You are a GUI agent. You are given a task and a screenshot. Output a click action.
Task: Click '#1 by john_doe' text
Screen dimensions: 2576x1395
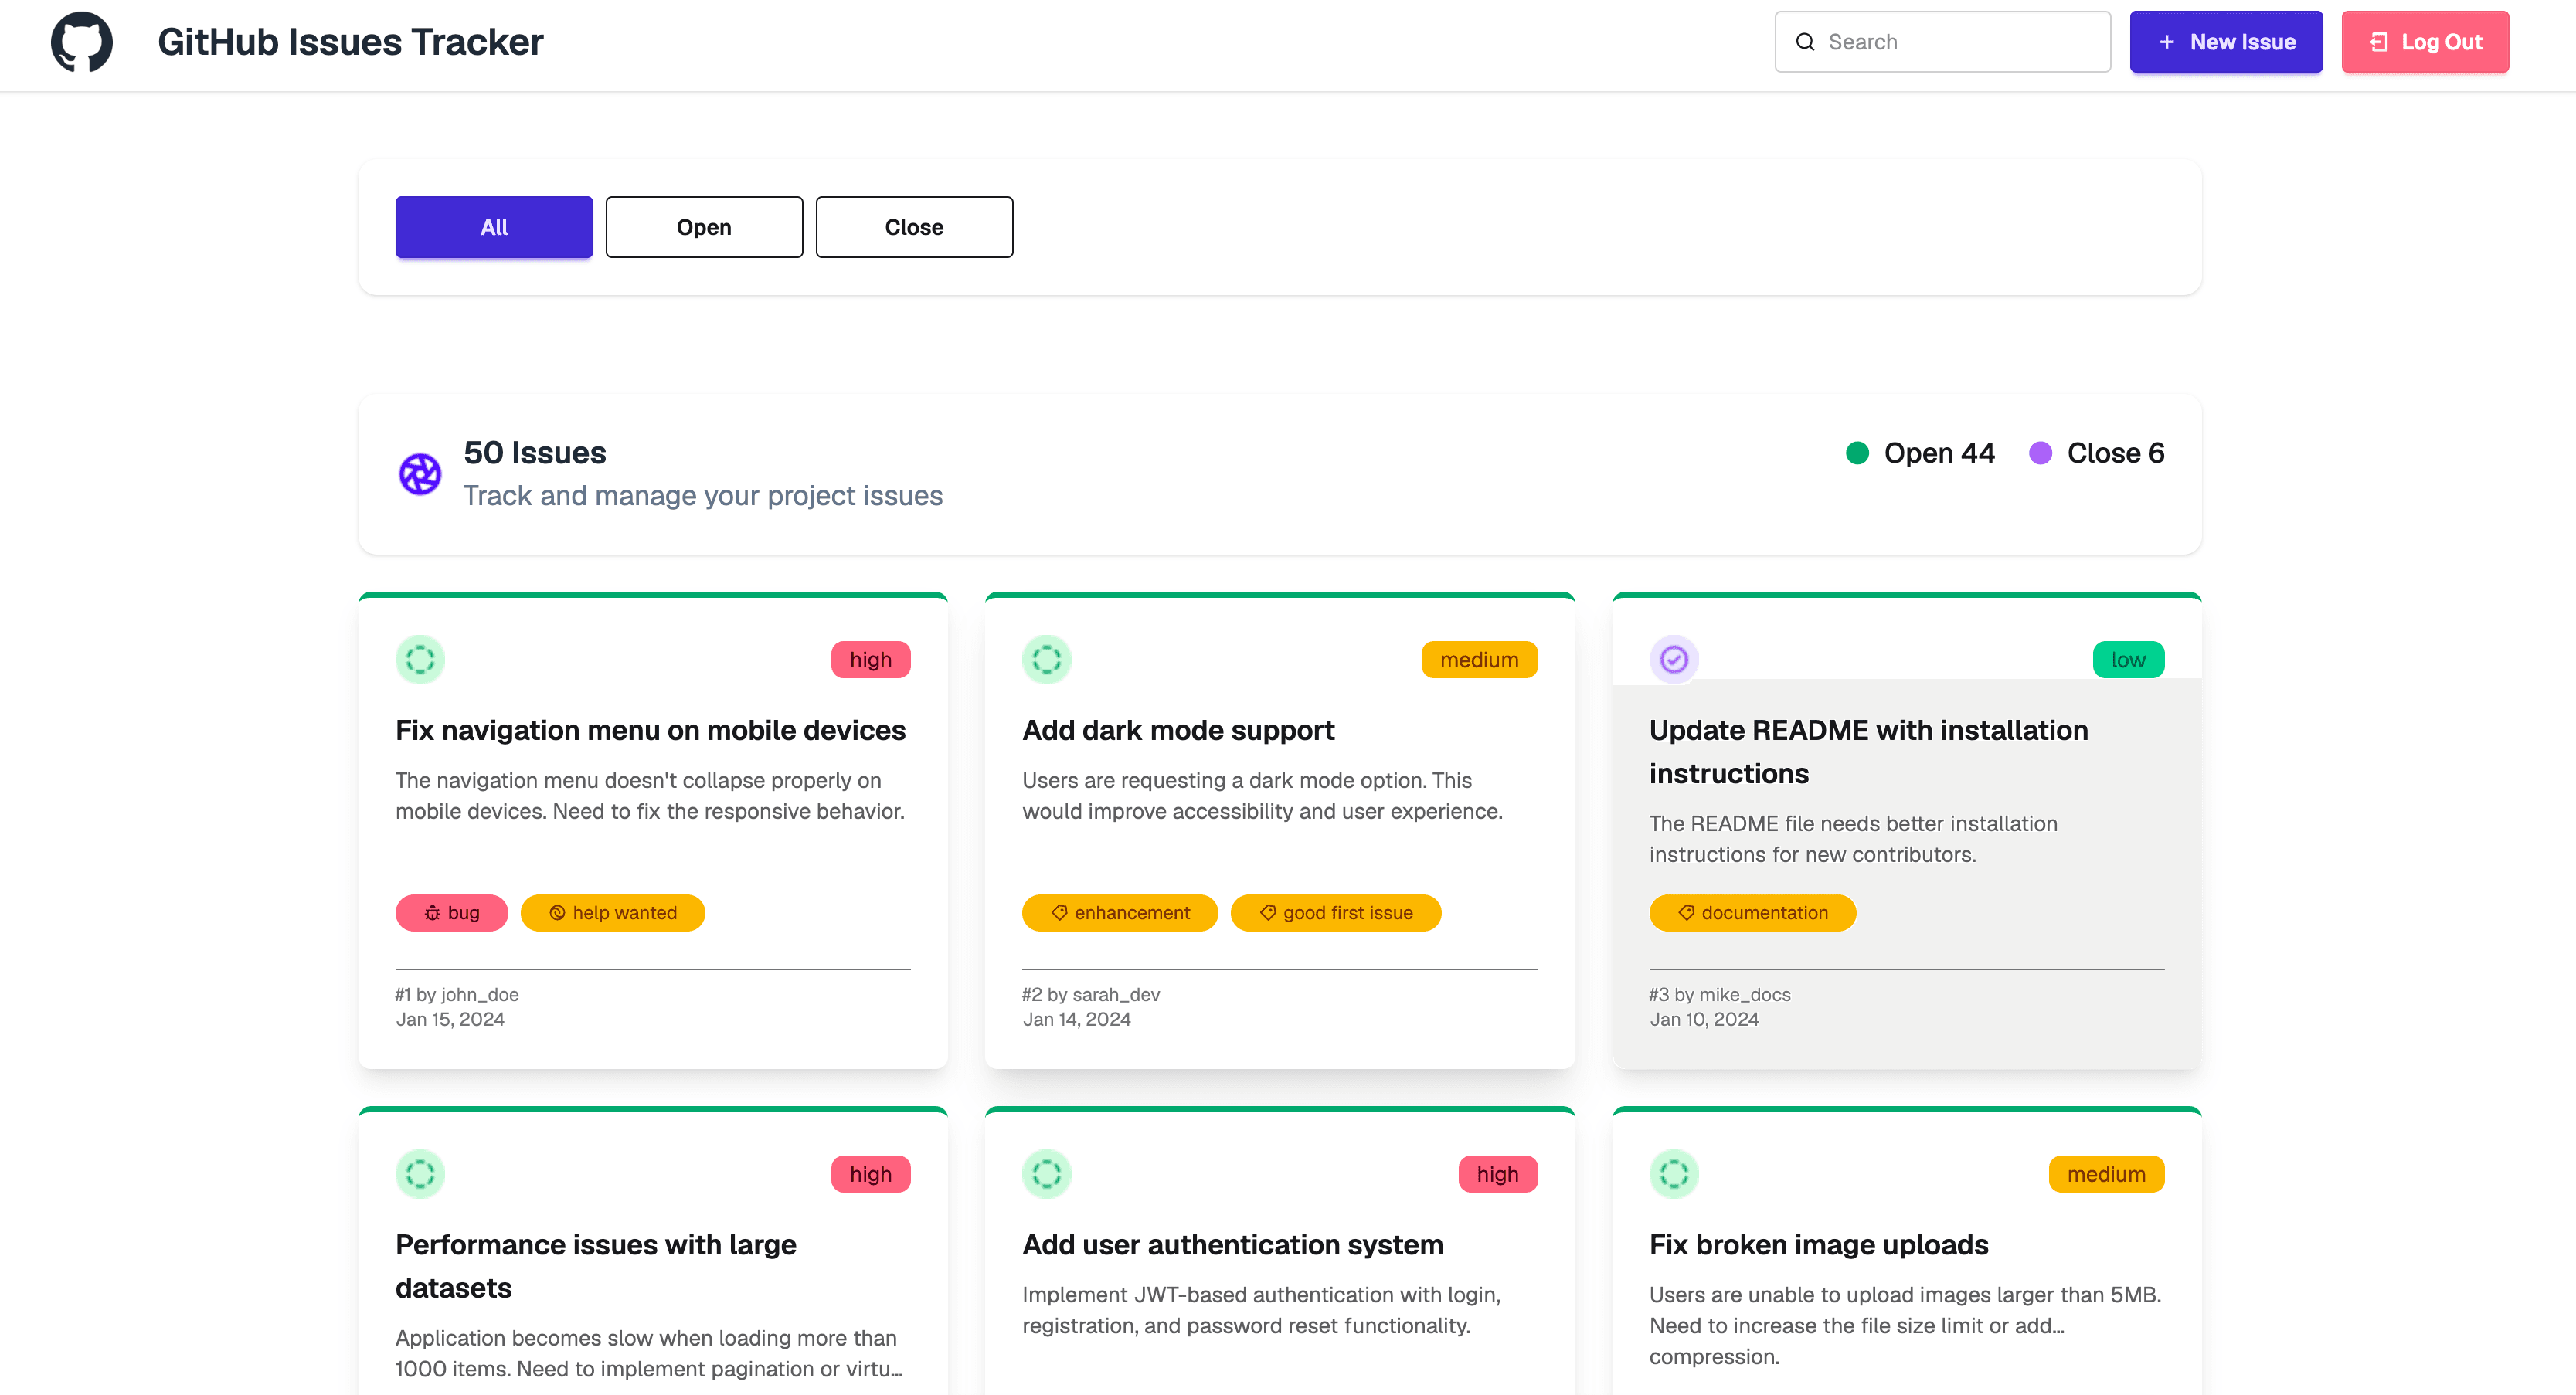point(457,994)
